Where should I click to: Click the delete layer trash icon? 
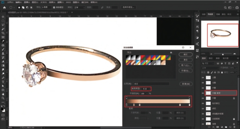pyautogui.click(x=234, y=127)
